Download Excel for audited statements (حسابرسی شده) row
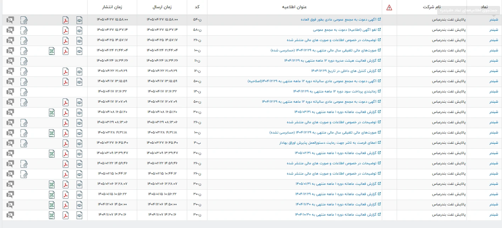 click(52, 51)
